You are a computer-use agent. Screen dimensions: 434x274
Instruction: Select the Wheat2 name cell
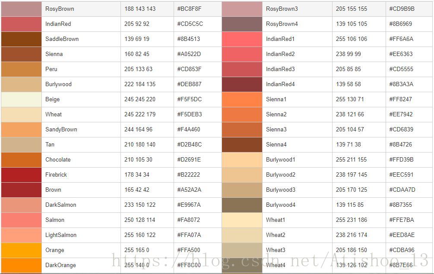coord(297,235)
